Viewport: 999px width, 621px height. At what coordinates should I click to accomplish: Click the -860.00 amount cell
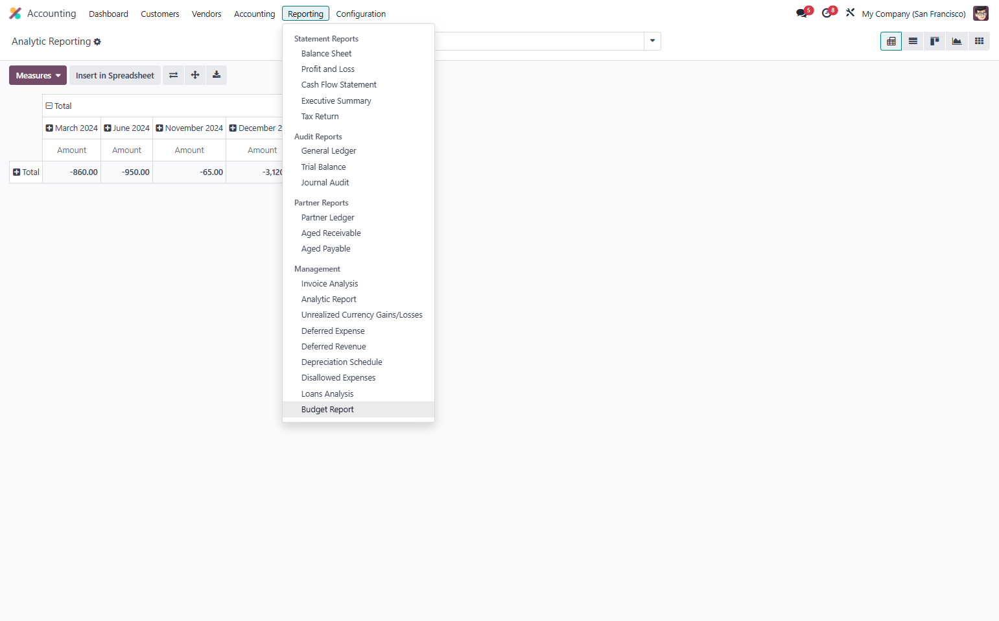[x=71, y=172]
